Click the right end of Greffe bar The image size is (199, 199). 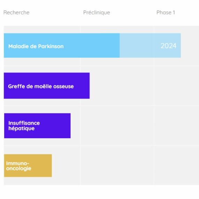pyautogui.click(x=88, y=86)
